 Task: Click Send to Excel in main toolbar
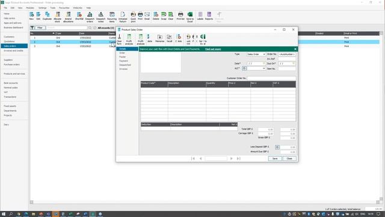click(x=190, y=17)
